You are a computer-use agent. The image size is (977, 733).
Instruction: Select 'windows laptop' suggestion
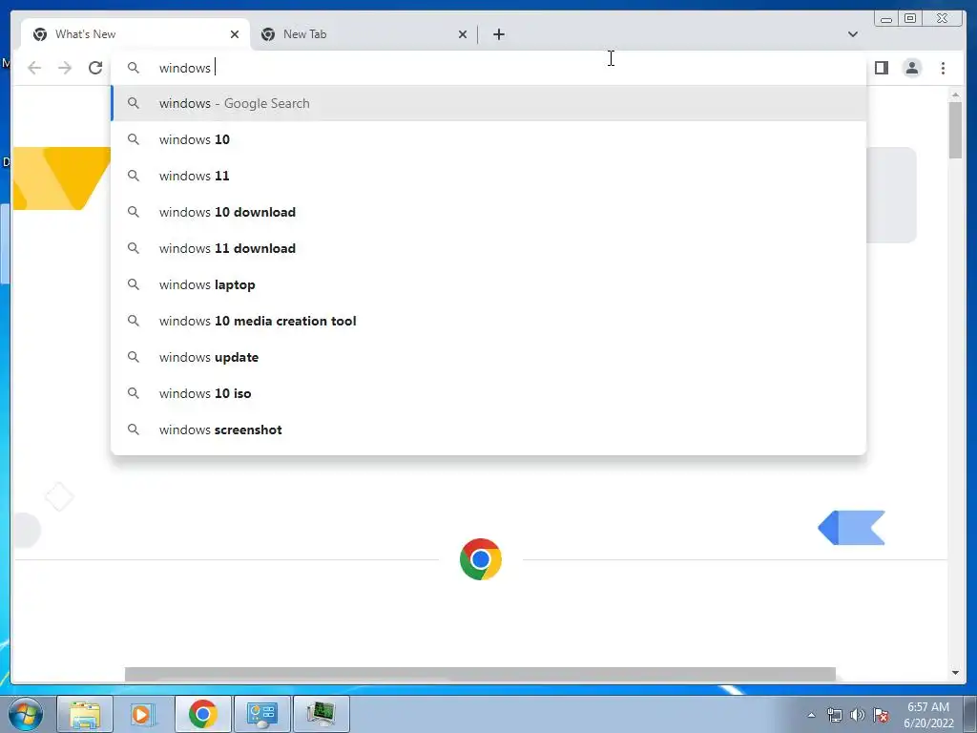coord(488,284)
